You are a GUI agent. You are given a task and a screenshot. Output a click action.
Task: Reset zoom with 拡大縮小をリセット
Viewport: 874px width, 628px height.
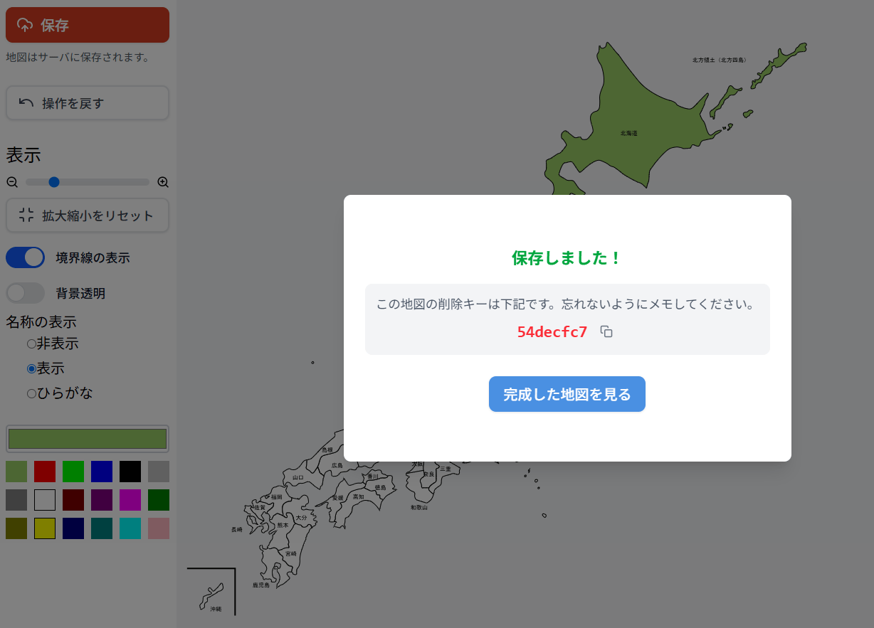tap(87, 215)
